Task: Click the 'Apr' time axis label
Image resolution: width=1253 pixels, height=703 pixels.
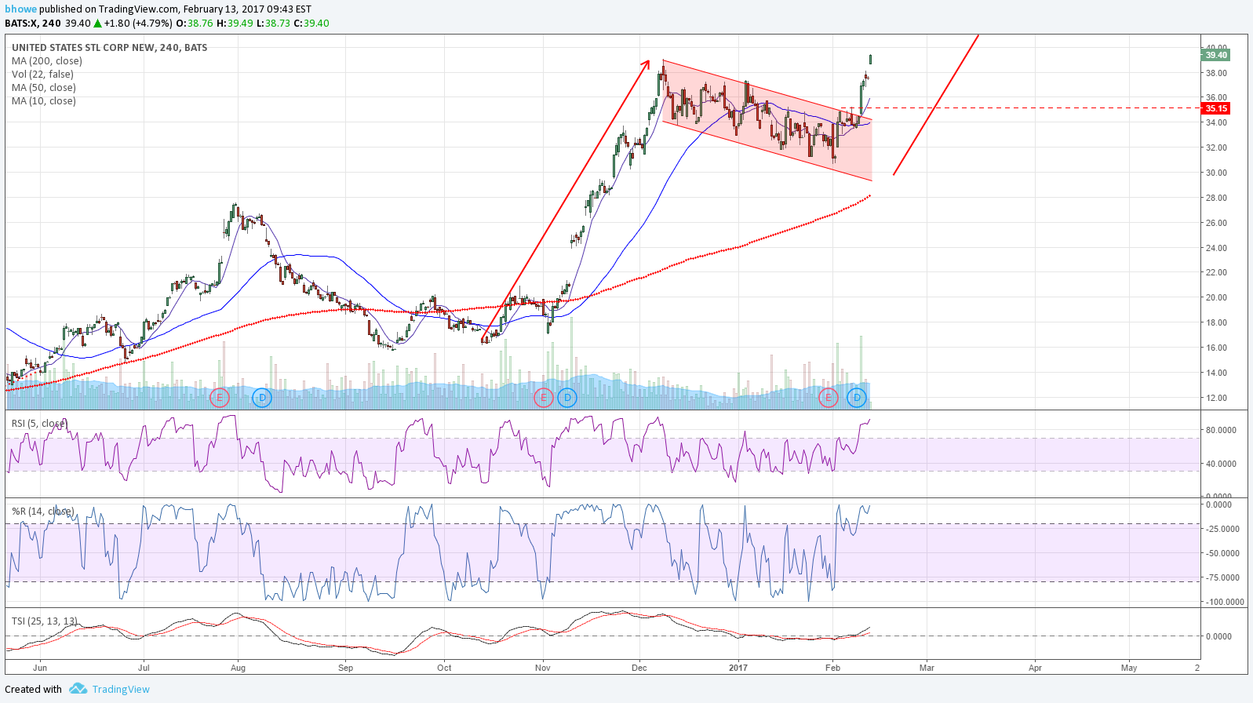Action: pyautogui.click(x=1035, y=668)
